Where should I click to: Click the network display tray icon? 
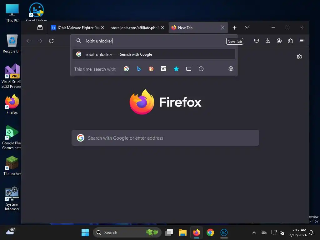click(274, 232)
